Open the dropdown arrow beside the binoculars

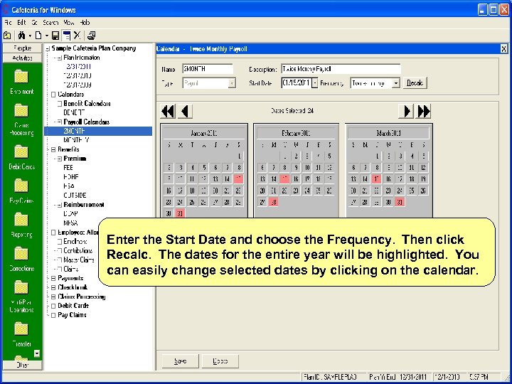click(x=30, y=36)
